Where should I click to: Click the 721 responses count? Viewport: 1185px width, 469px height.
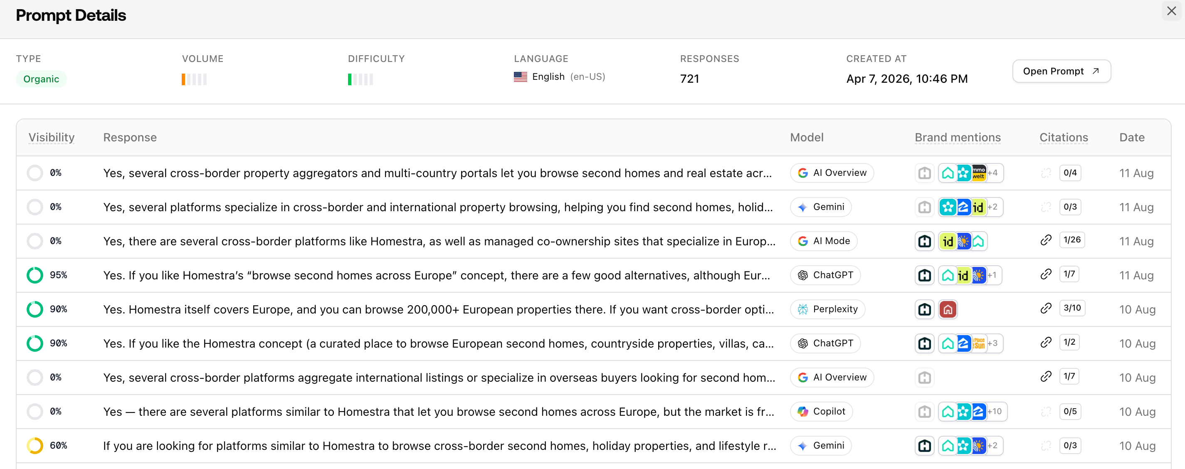pyautogui.click(x=689, y=79)
